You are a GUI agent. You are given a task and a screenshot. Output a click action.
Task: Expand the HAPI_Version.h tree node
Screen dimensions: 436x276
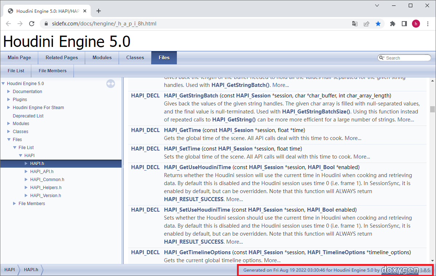pos(26,195)
